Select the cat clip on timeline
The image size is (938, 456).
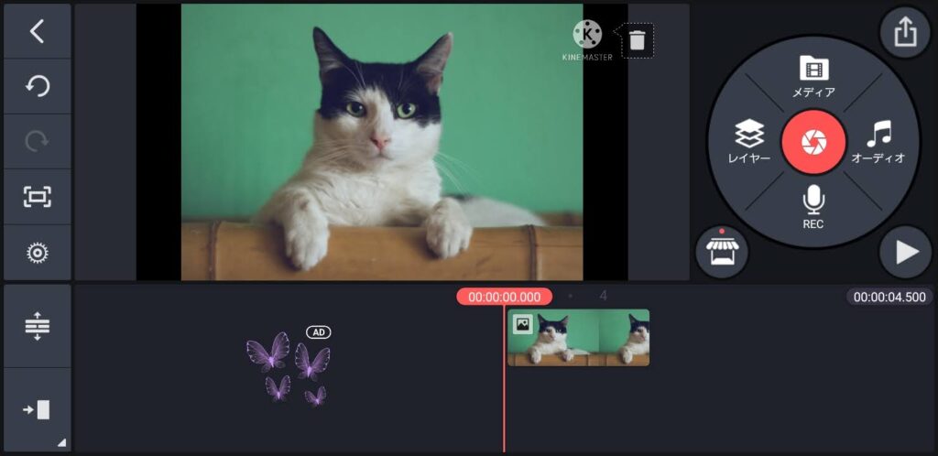tap(579, 338)
